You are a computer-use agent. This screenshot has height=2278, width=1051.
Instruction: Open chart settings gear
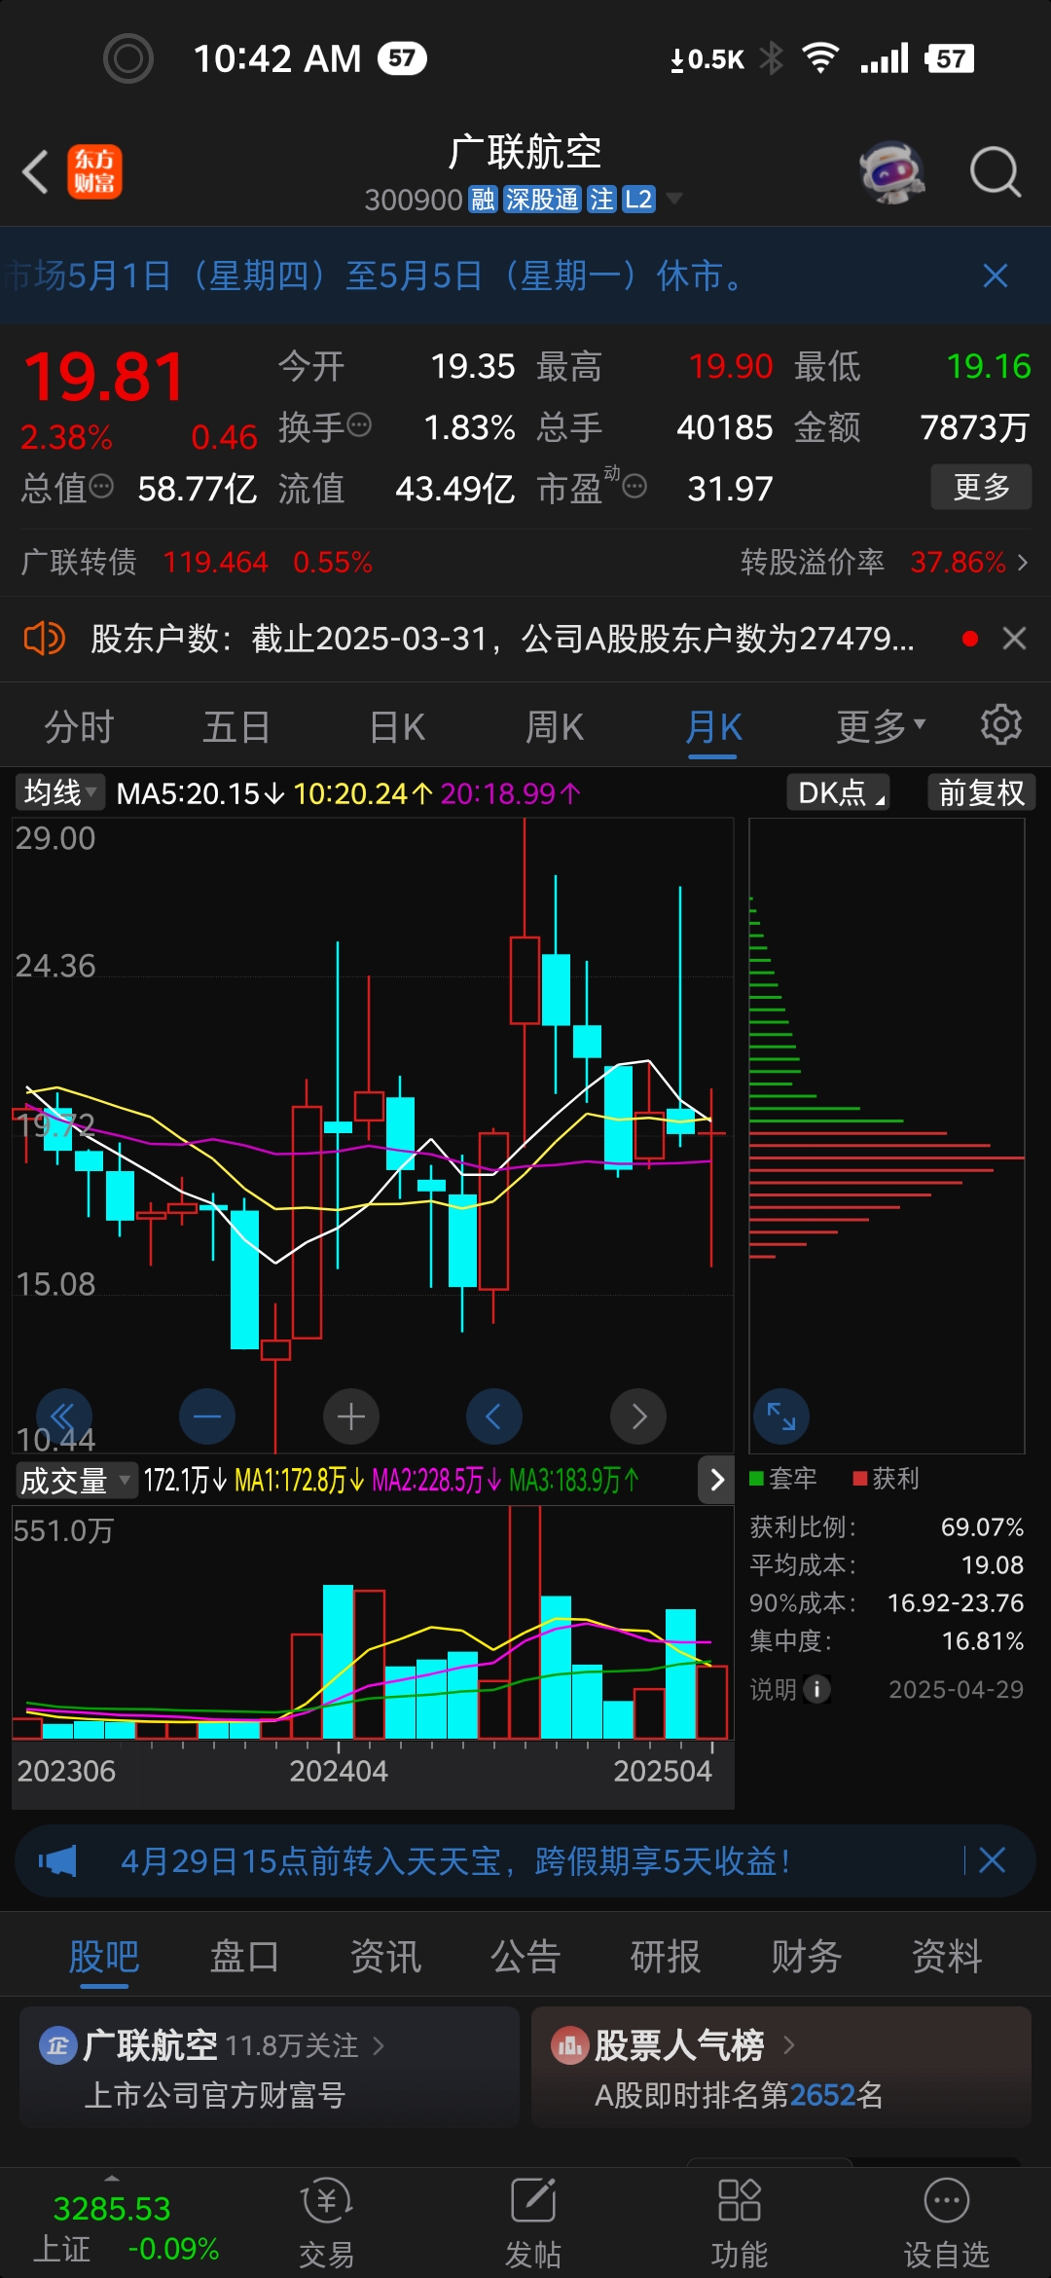(1000, 725)
